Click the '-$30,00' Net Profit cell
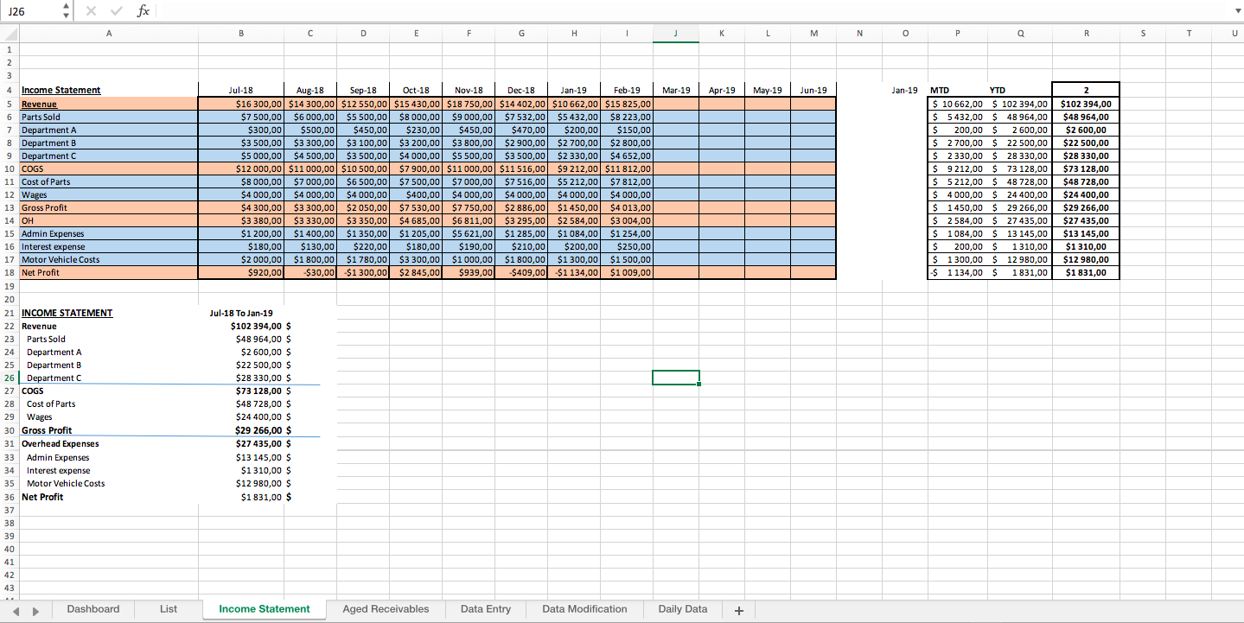1244x623 pixels. [310, 272]
